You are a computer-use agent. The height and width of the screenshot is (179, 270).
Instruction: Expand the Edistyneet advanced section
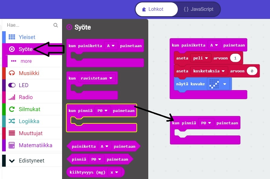point(27,161)
